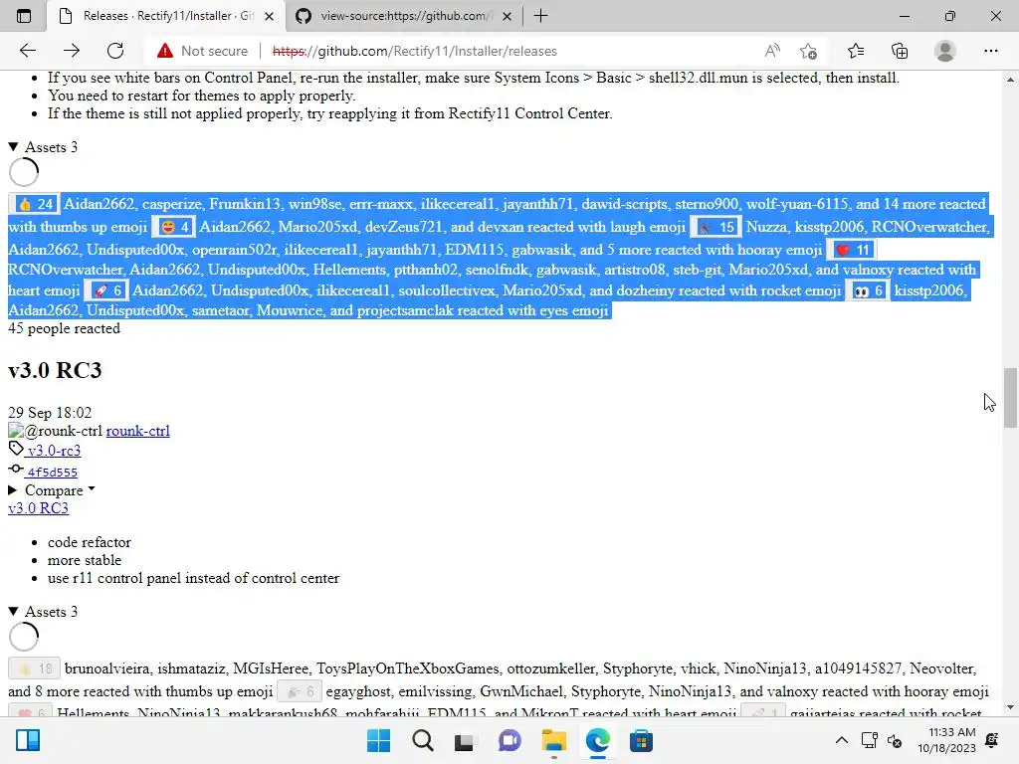This screenshot has height=764, width=1019.
Task: Click the thumbs up 24 reaction button
Action: point(35,204)
